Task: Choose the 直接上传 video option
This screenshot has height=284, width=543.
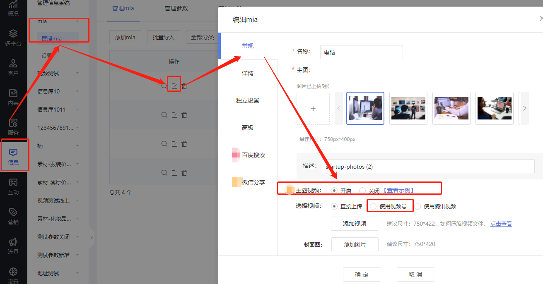Action: (334, 206)
